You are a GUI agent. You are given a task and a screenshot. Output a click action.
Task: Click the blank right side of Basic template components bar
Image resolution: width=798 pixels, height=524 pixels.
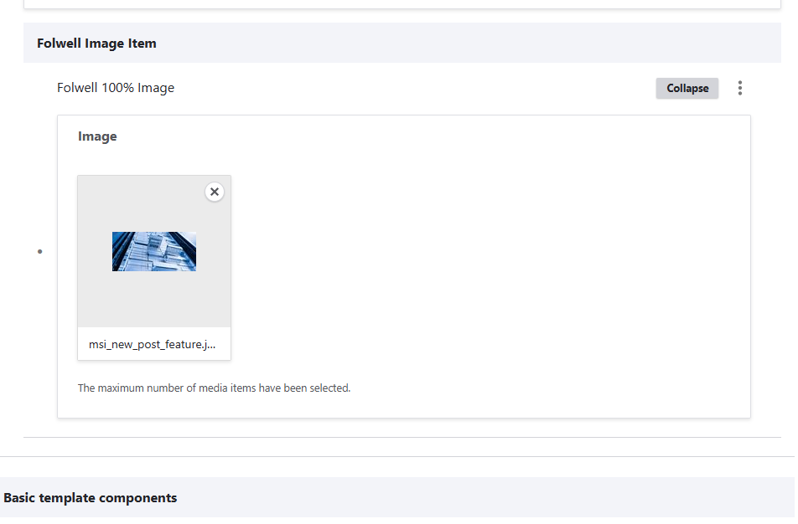[x=503, y=497]
